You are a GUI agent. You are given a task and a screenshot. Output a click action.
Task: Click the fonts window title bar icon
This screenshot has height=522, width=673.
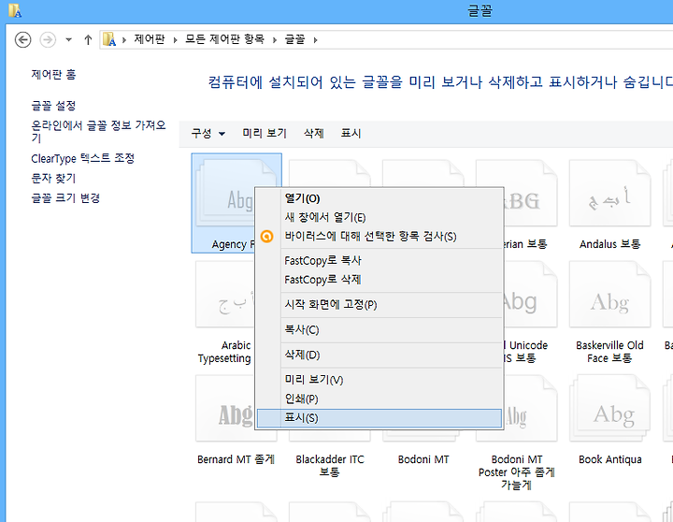point(15,10)
